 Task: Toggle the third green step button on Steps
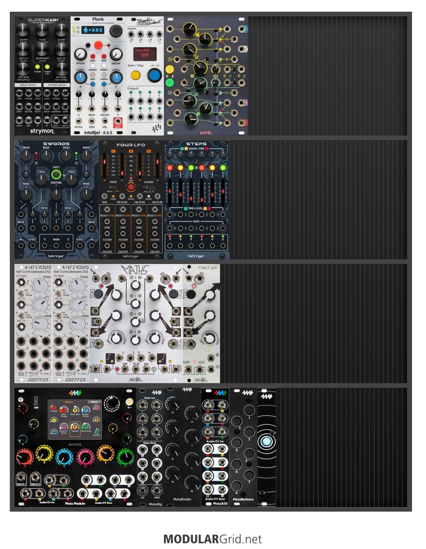pyautogui.click(x=191, y=168)
